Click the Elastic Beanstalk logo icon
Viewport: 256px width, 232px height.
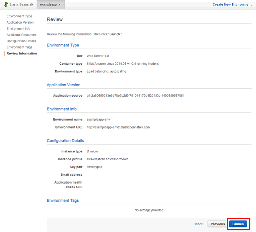[6, 5]
